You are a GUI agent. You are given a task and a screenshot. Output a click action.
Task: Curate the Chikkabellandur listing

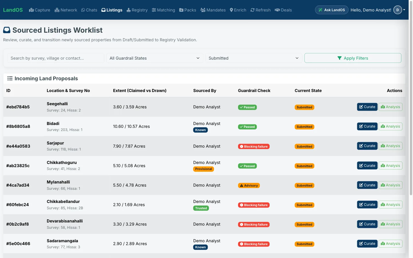(367, 205)
